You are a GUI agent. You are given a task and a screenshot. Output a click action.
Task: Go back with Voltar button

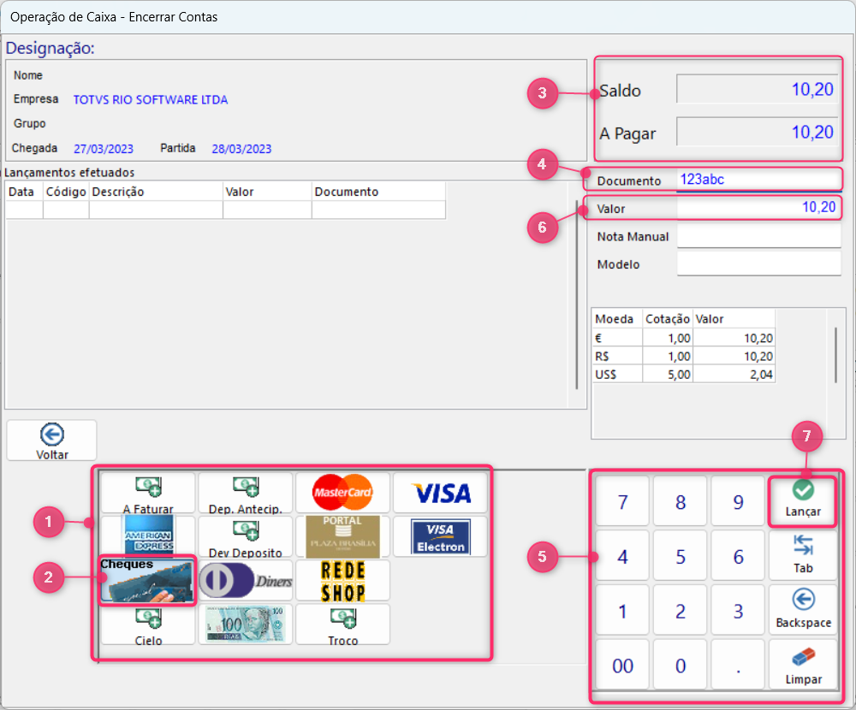pos(52,441)
